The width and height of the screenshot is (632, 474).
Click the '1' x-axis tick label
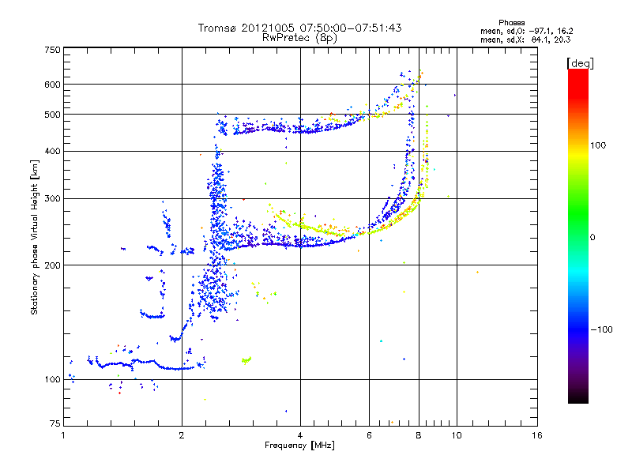click(x=63, y=435)
